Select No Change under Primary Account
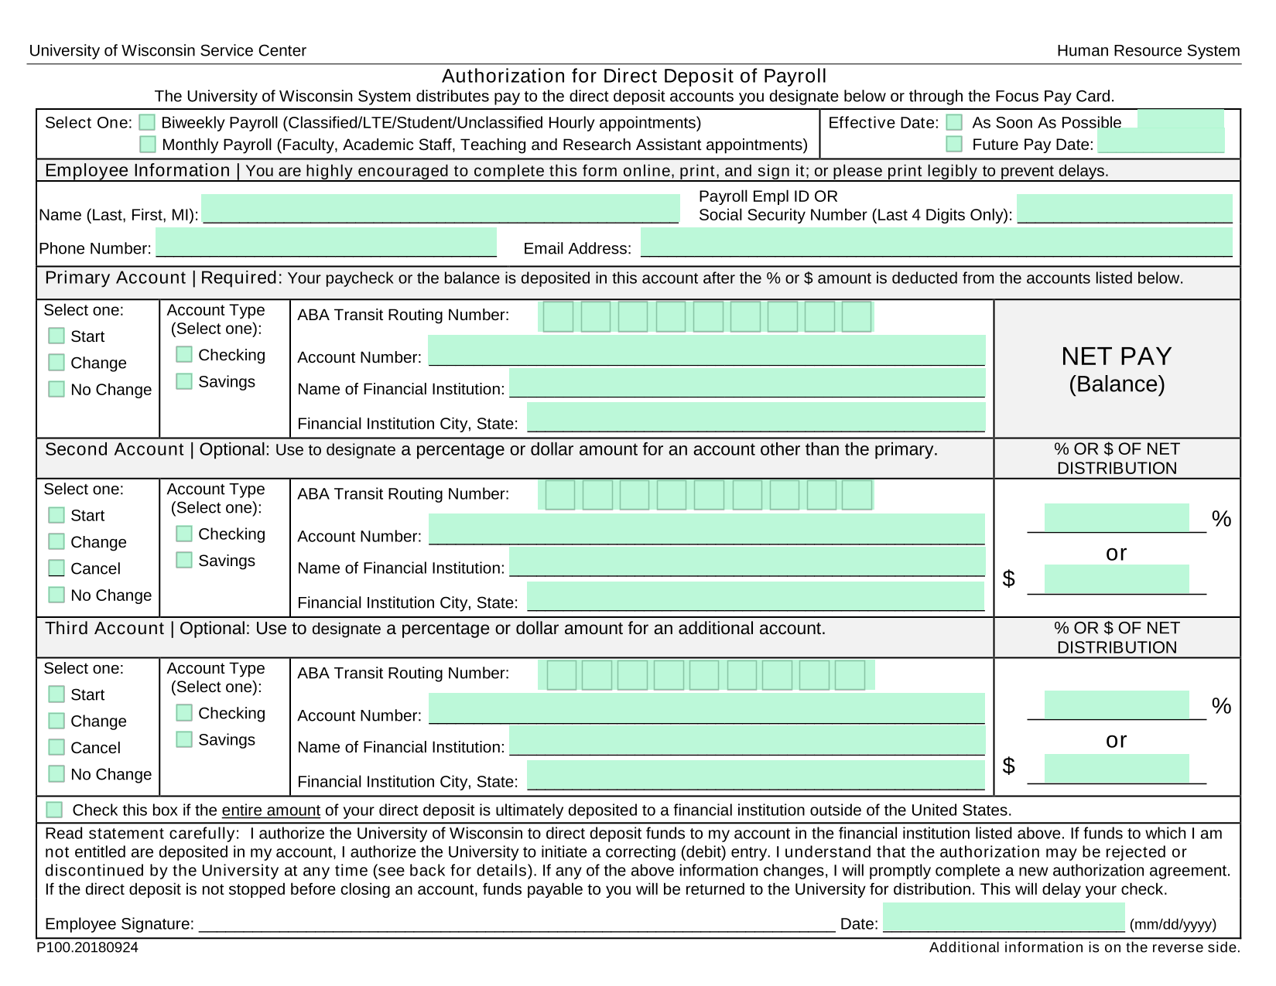Viewport: 1276px width, 986px height. (x=56, y=389)
